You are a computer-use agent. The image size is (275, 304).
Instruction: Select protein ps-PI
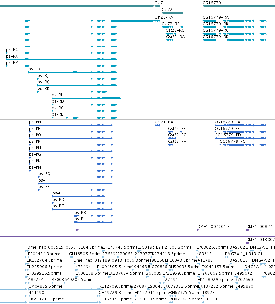pos(58,193)
